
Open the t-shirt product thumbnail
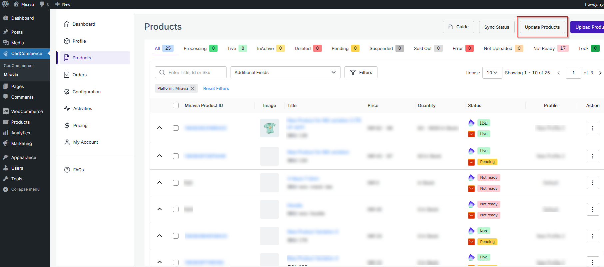(x=270, y=128)
